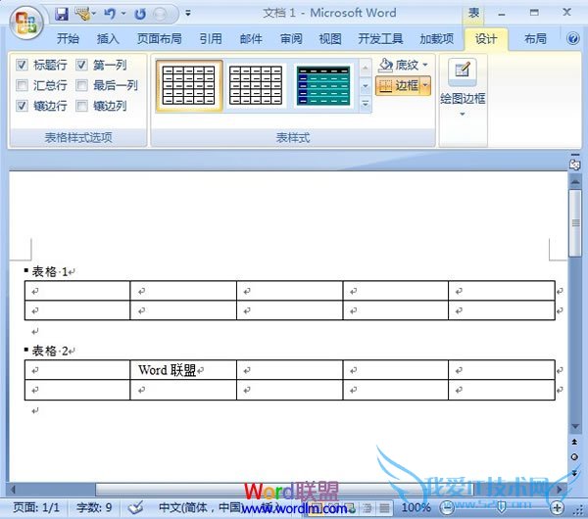Select the first plain grid table style
The height and width of the screenshot is (519, 588).
188,85
